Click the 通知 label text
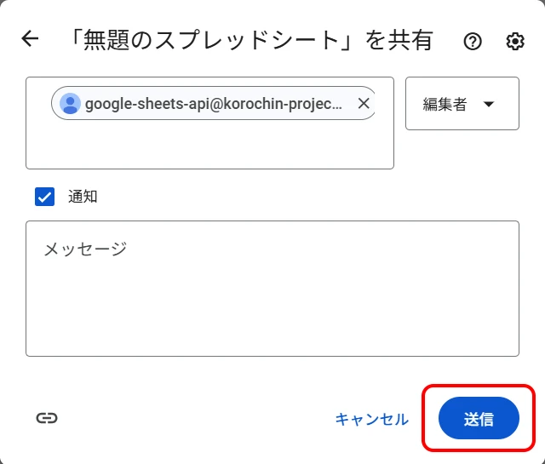 coord(83,197)
